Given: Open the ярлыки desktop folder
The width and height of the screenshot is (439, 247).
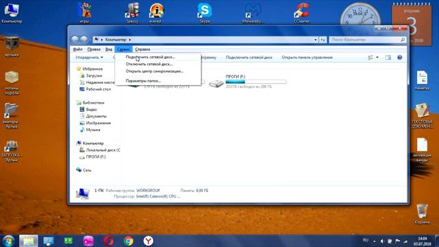Looking at the screenshot, I should (x=12, y=46).
